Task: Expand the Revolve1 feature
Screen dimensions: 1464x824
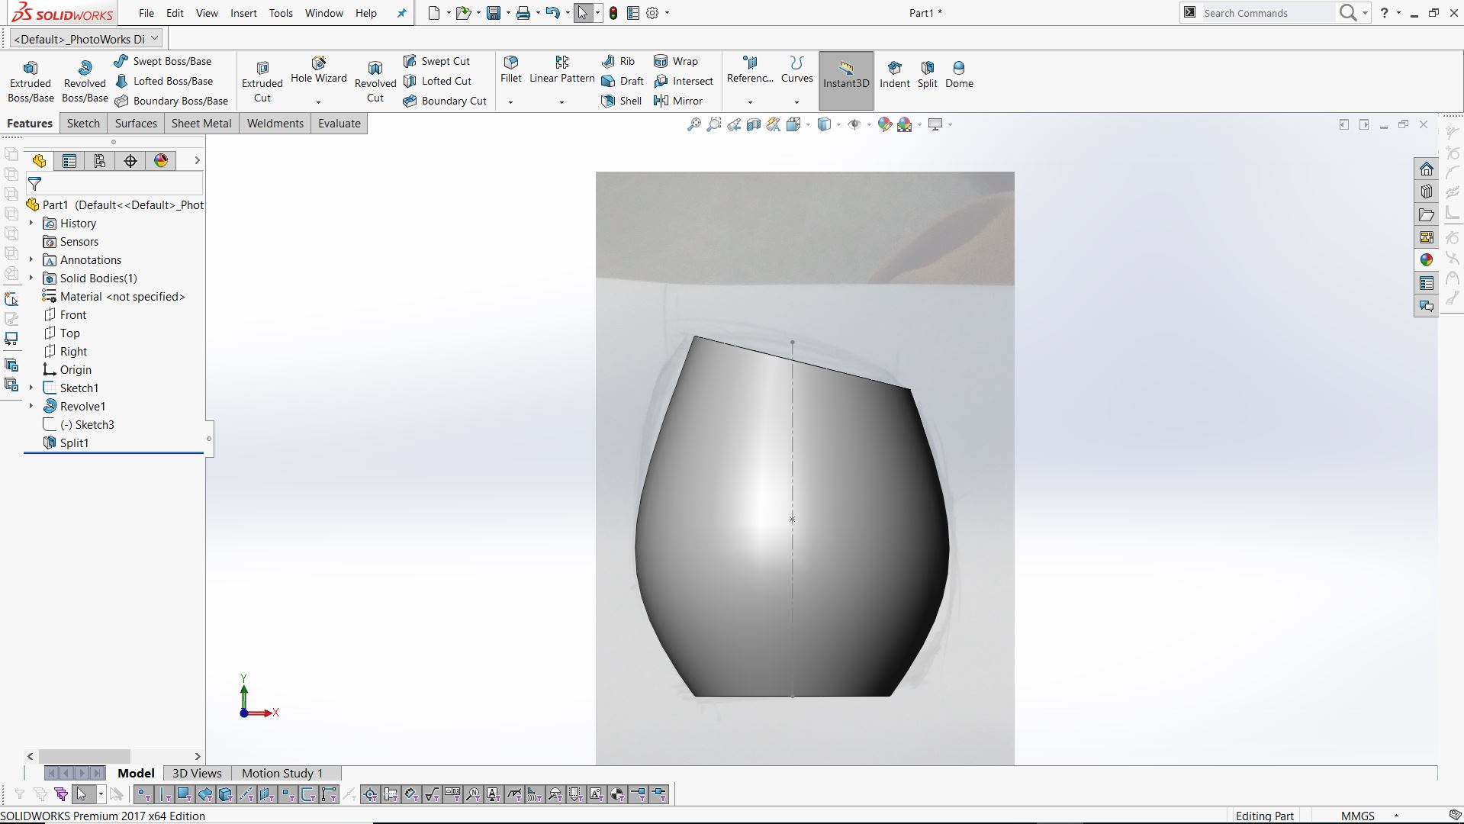Action: click(x=31, y=407)
